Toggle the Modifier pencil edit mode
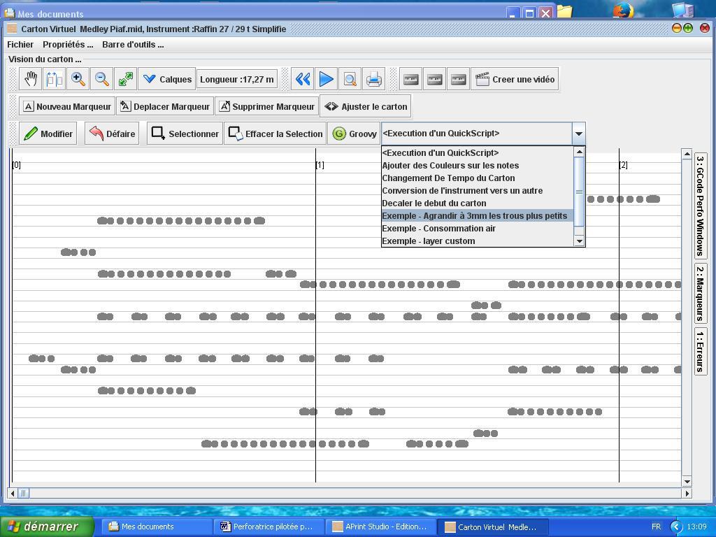The image size is (716, 537). coord(48,134)
